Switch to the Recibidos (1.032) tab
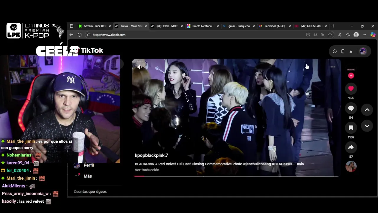This screenshot has height=213, width=378. [x=275, y=26]
